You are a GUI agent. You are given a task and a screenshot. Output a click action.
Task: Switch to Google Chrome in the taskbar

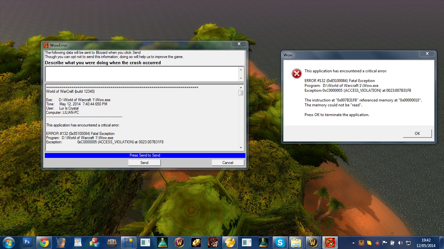[45, 242]
